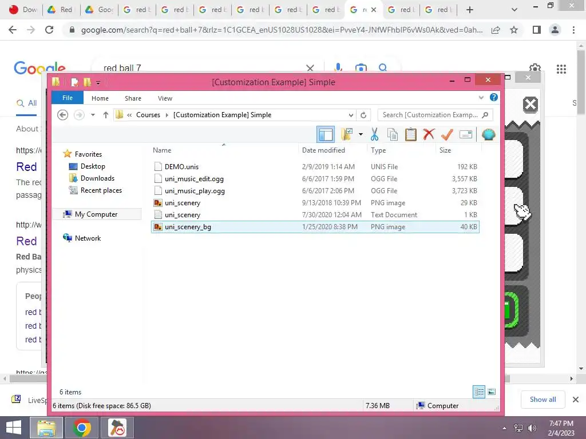Open Explorer recent locations dropdown
586x439 pixels.
point(93,115)
